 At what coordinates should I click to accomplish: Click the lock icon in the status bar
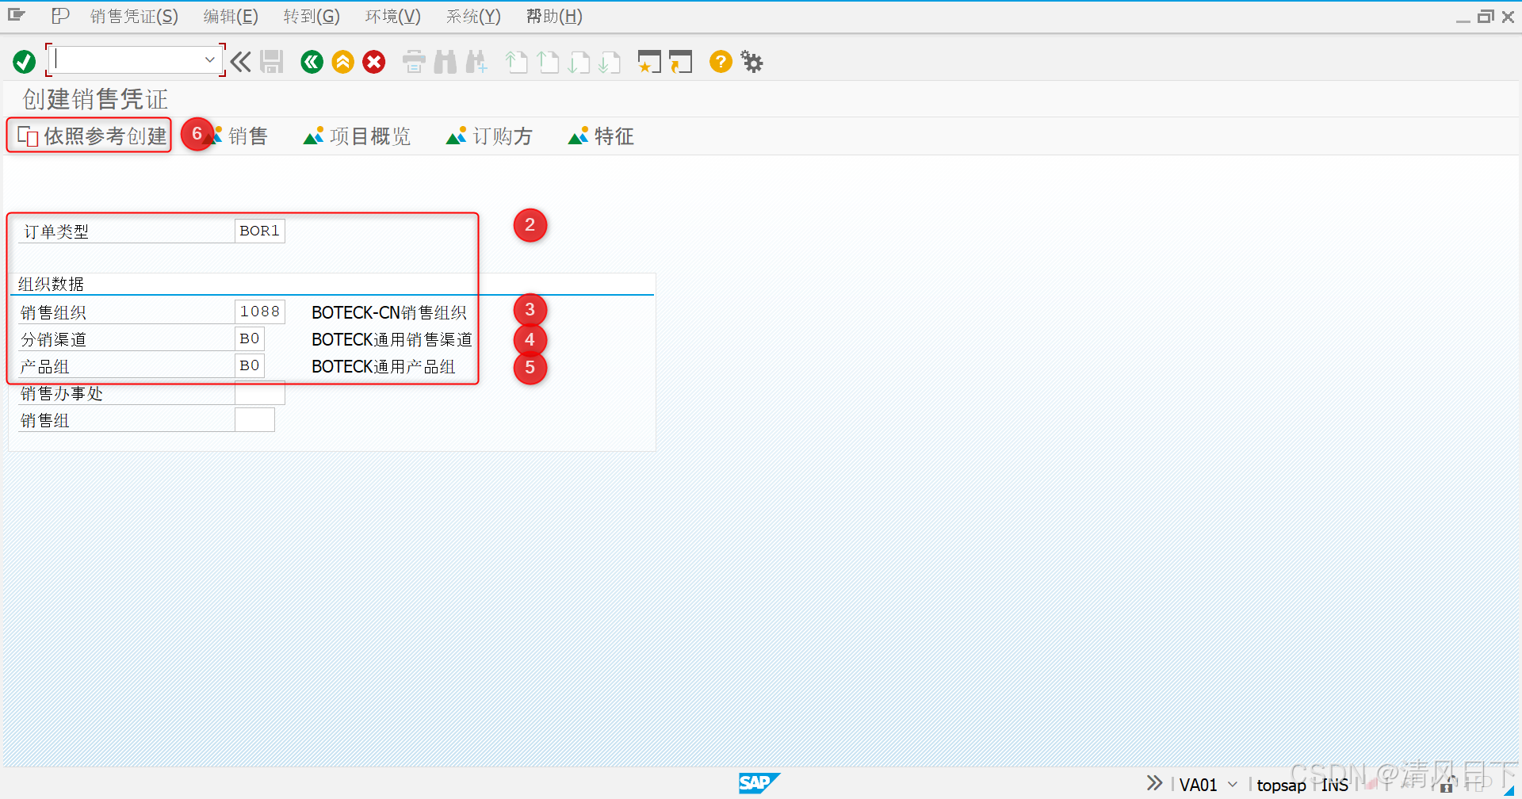[1446, 785]
